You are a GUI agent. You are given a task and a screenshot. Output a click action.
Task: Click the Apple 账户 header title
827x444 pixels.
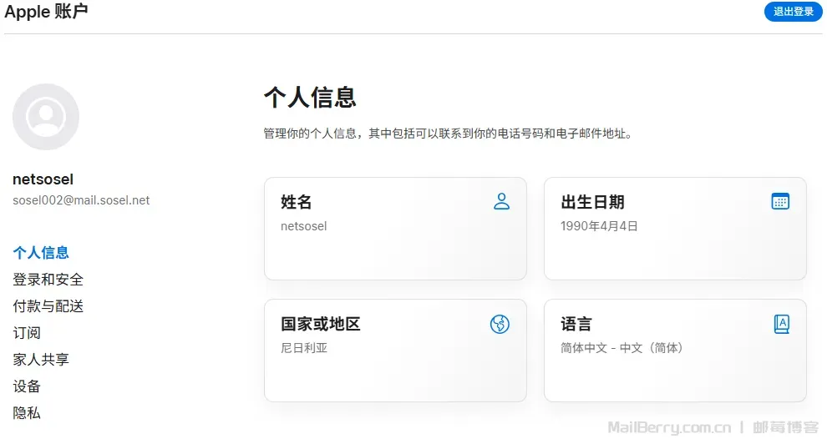click(47, 12)
